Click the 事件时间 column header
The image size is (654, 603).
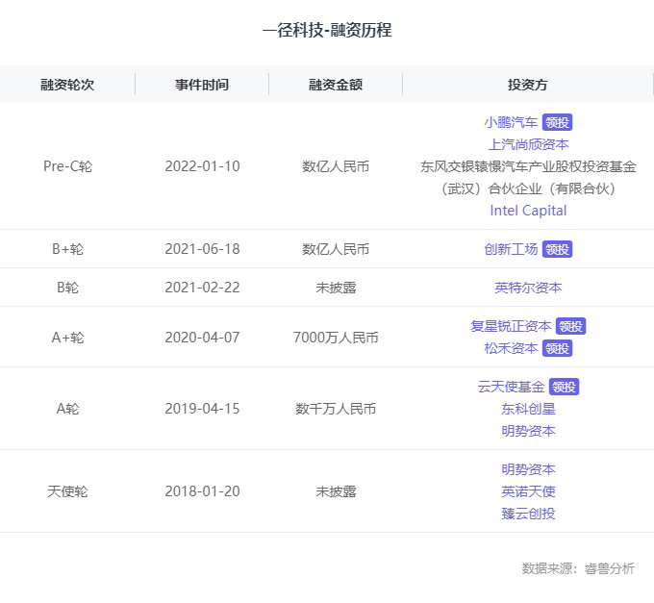(202, 85)
